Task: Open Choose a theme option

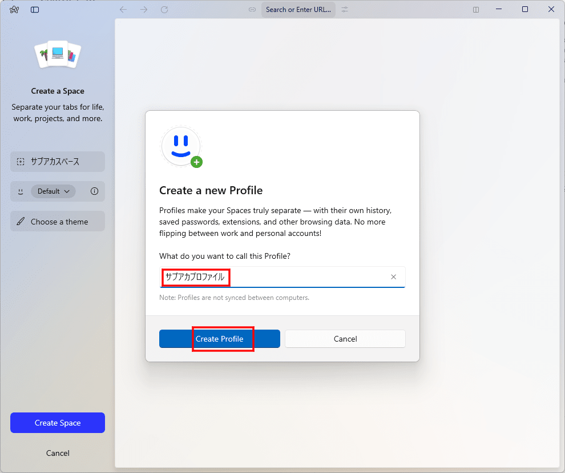Action: point(58,222)
